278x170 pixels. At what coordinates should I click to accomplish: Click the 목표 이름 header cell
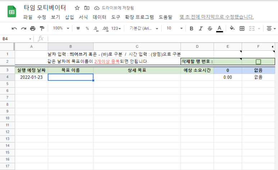(70, 70)
